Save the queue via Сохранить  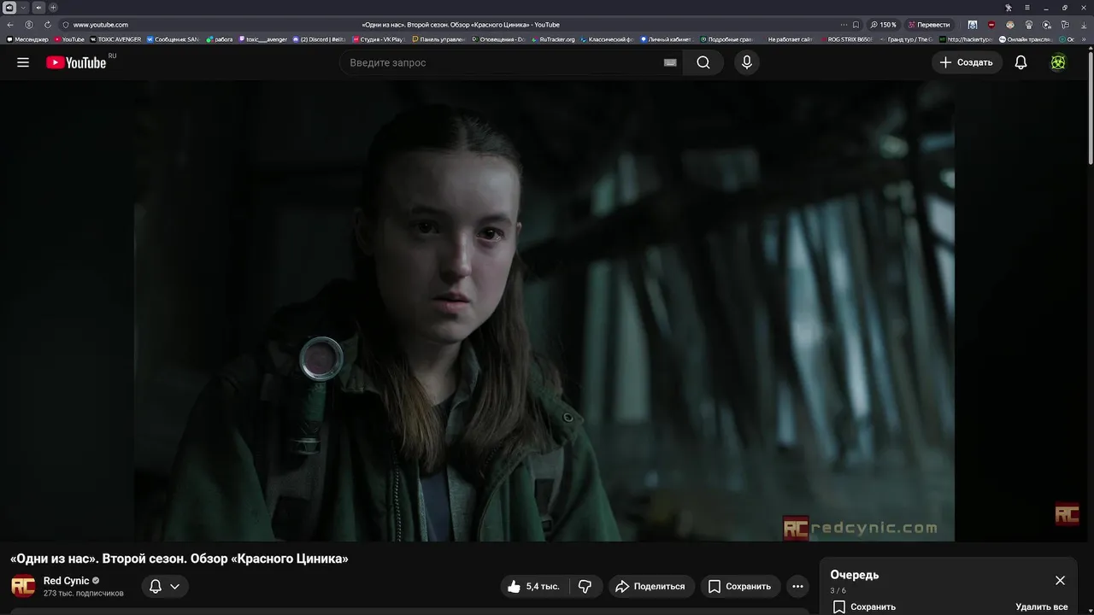(864, 606)
